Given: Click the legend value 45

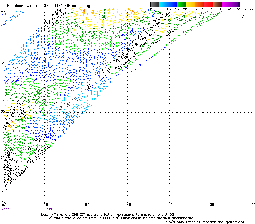Looking at the screenshot, I should pyautogui.click(x=230, y=9).
